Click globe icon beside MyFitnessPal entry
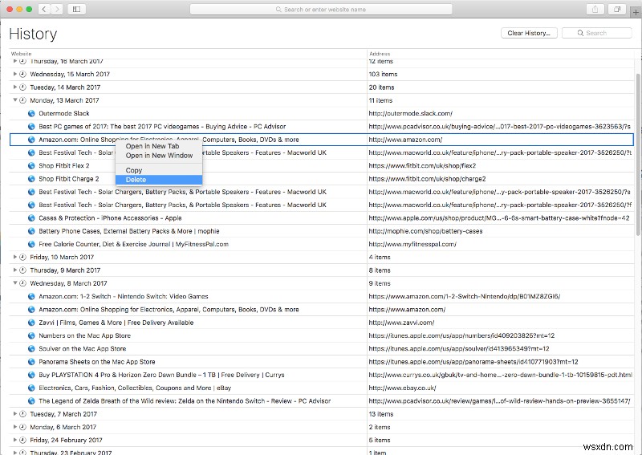 (x=31, y=244)
